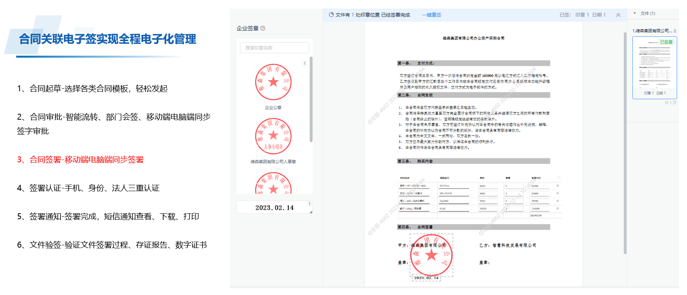Click the progress icon beside 文件有
This screenshot has width=687, height=295.
tap(331, 15)
